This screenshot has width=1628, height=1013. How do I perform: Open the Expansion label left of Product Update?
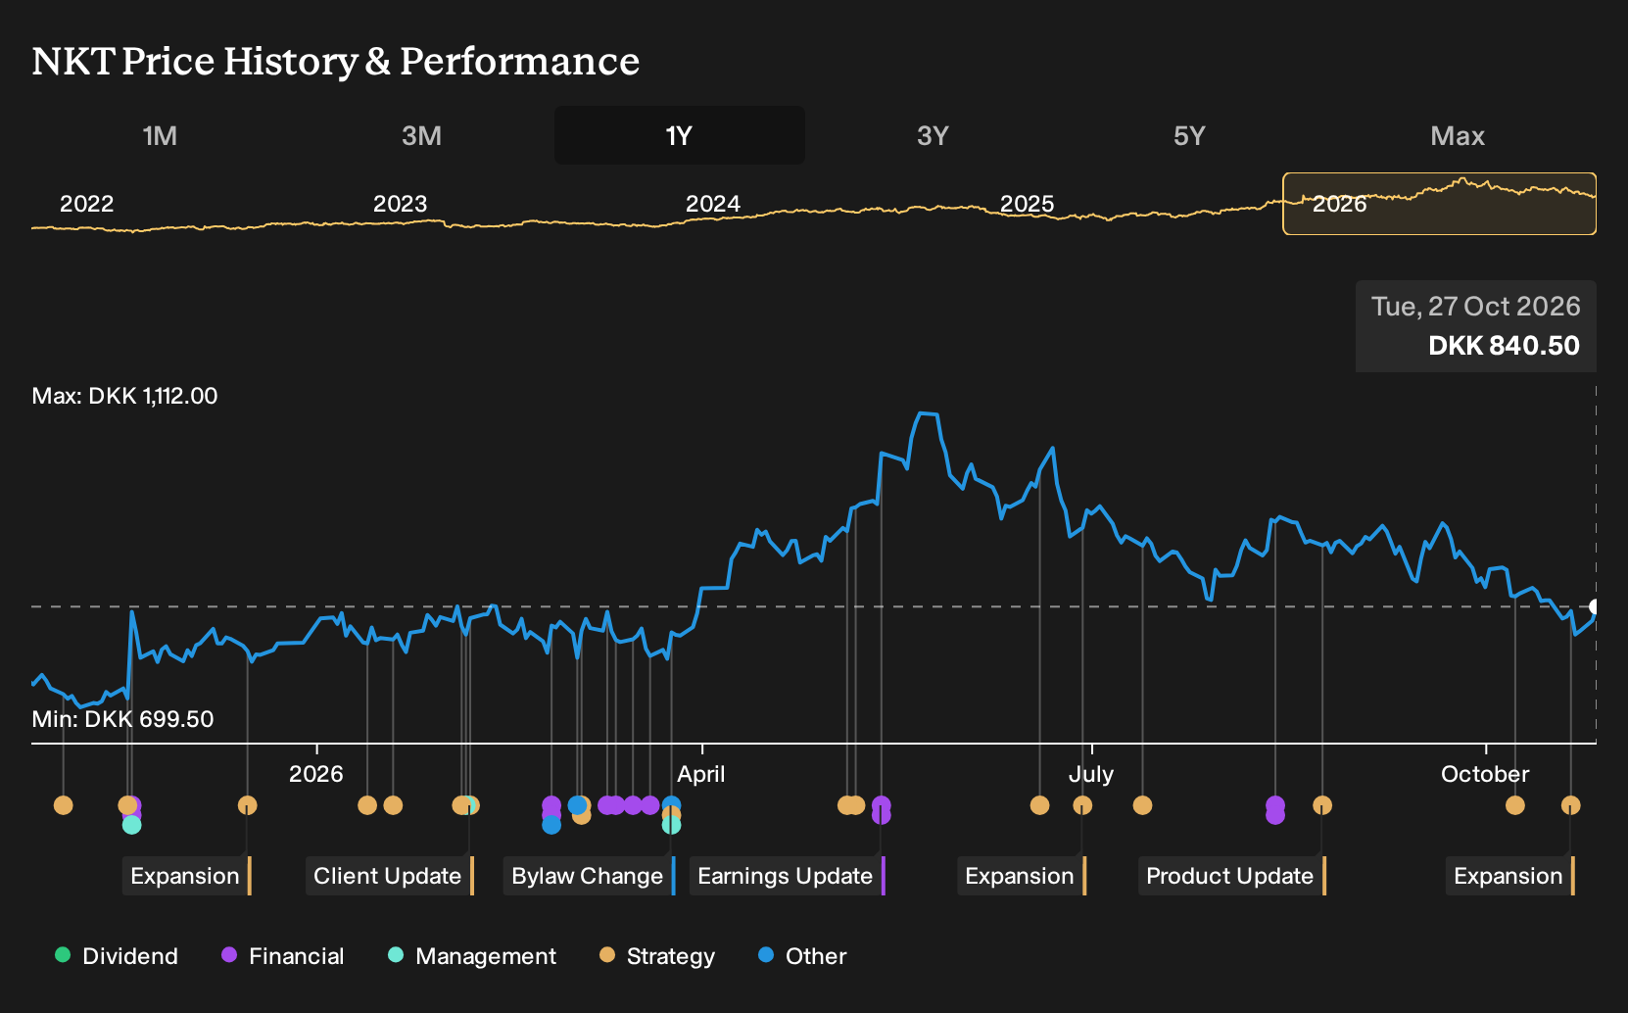click(1022, 876)
